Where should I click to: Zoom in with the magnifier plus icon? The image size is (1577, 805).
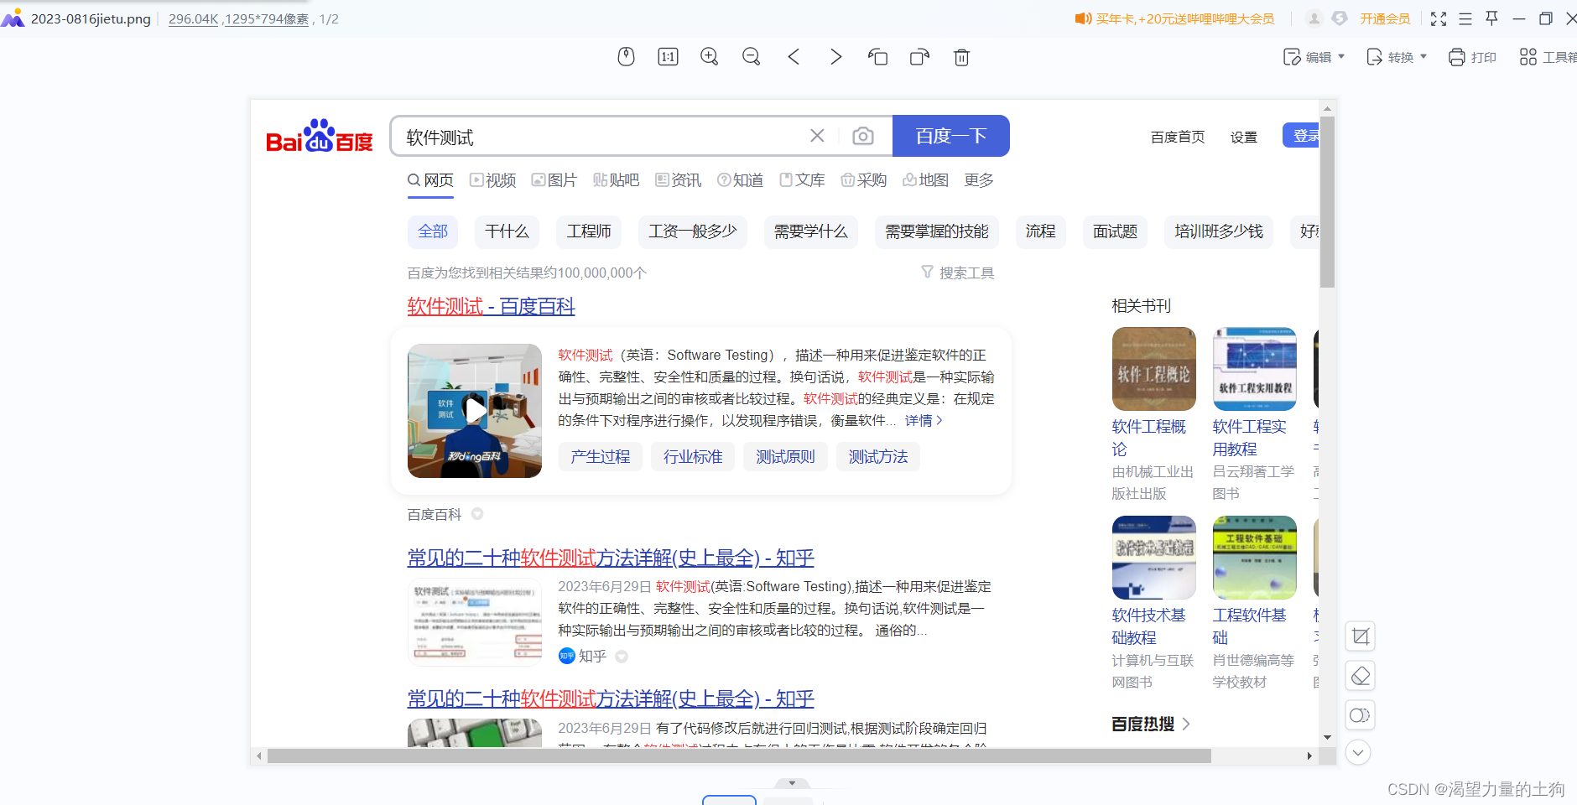point(710,56)
